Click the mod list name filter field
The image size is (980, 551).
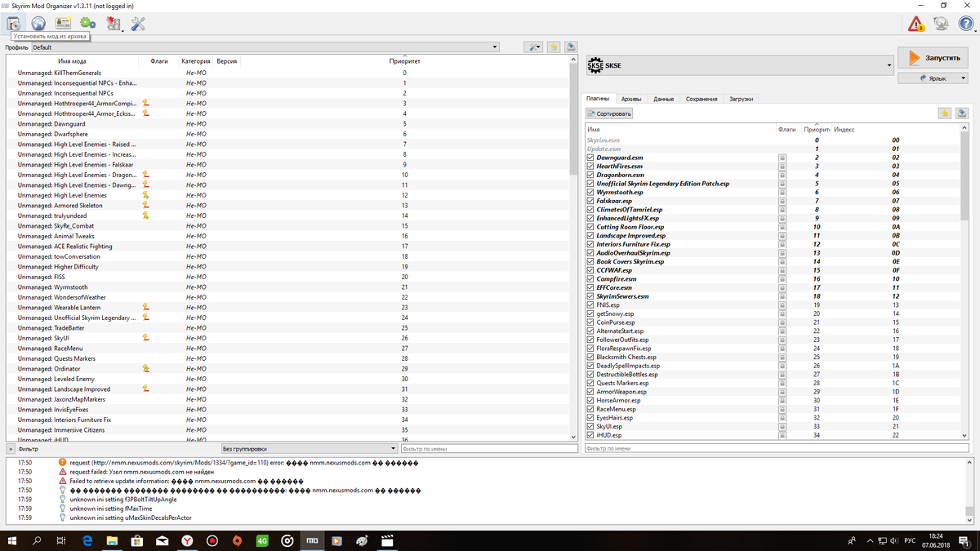pyautogui.click(x=489, y=448)
